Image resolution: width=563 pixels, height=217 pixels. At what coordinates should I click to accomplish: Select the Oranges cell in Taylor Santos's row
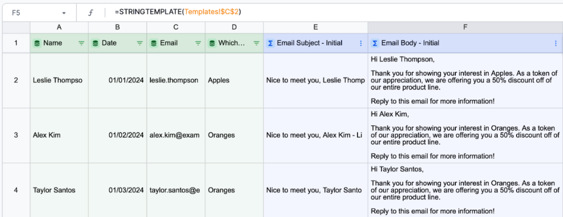[x=234, y=190]
